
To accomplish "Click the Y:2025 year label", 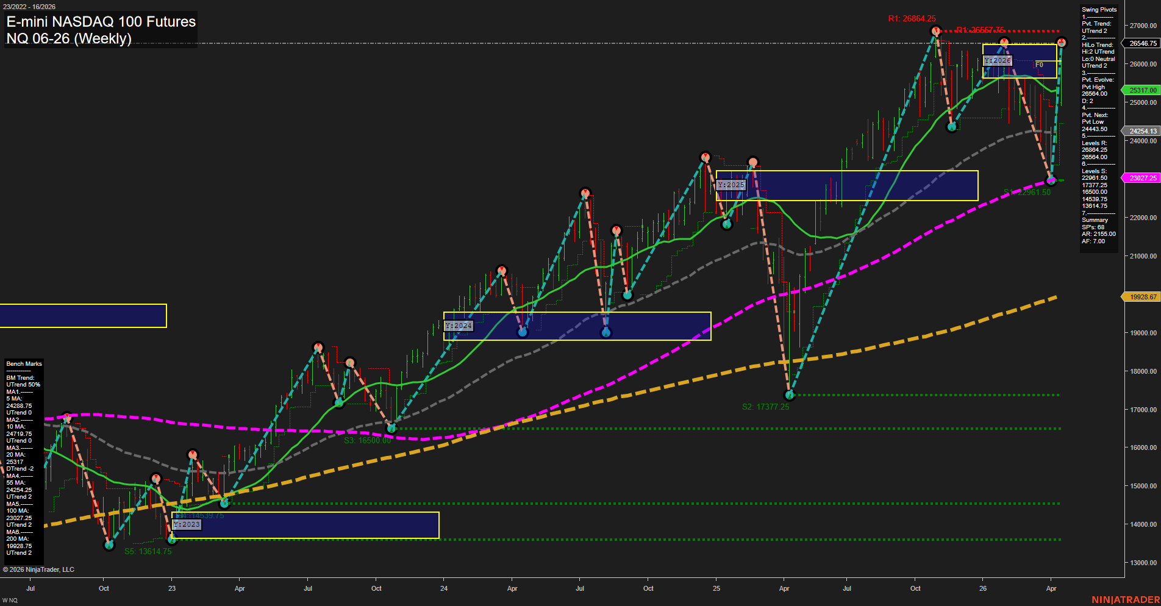I will pos(730,184).
